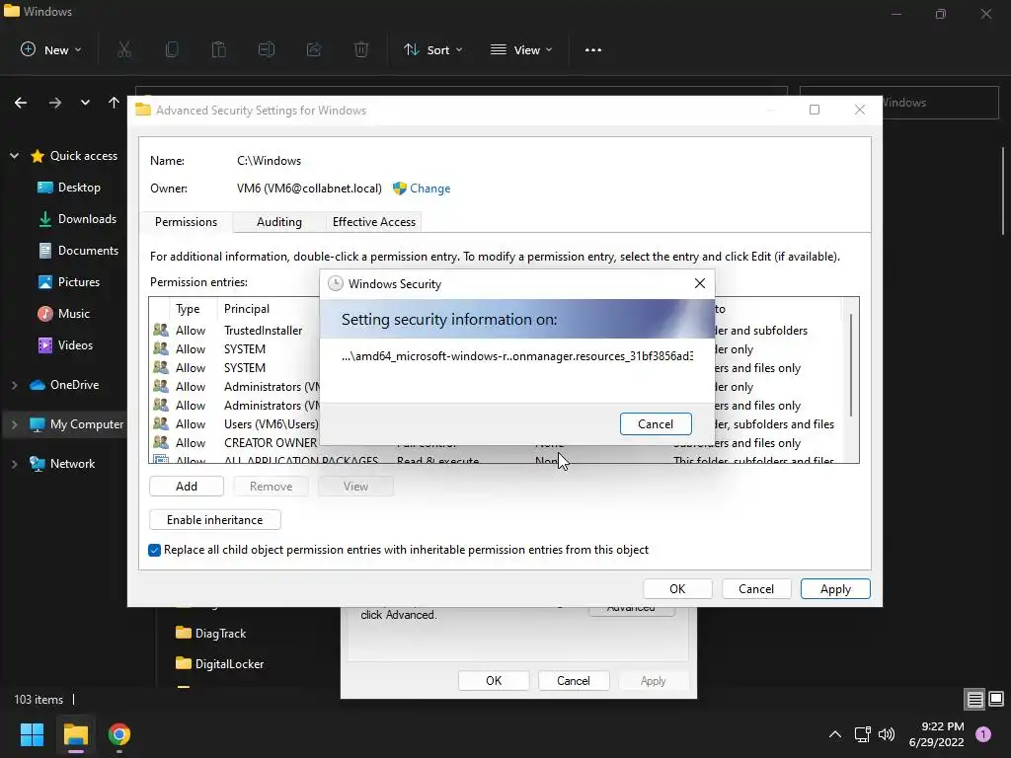
Task: Toggle Replace all child object permission entries checkbox
Action: click(154, 550)
